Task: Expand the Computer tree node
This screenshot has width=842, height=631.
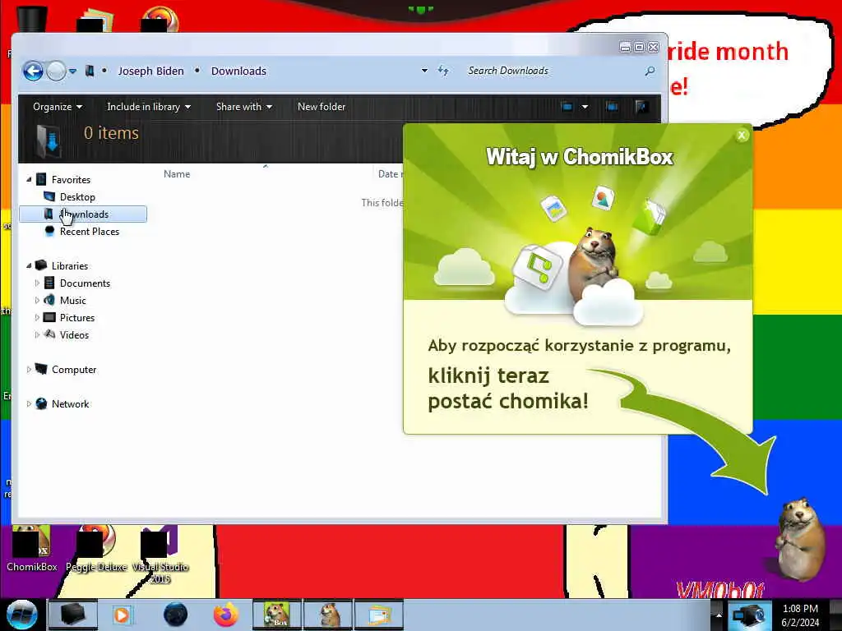Action: [29, 369]
